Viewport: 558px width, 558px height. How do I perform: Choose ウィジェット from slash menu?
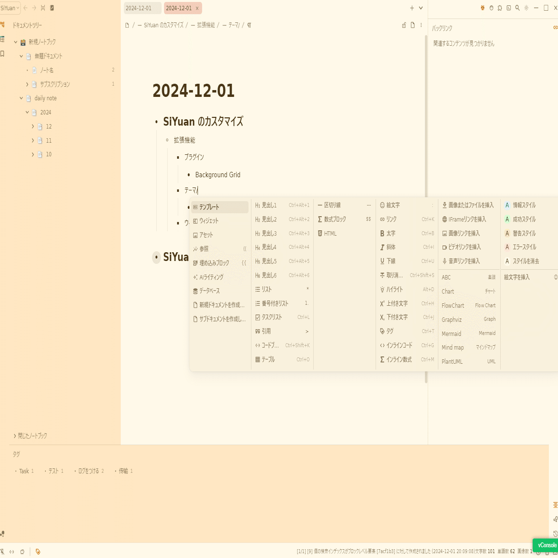pos(220,221)
